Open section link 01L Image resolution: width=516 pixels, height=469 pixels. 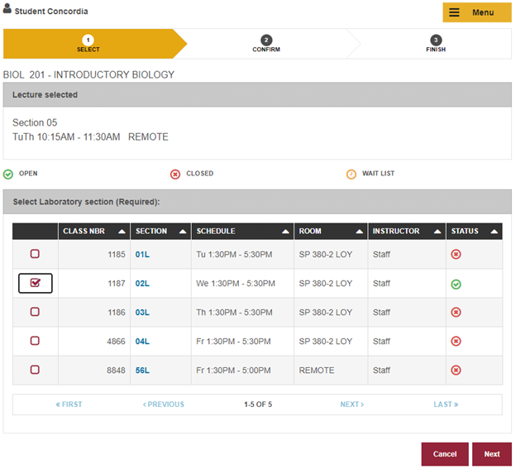(x=142, y=255)
